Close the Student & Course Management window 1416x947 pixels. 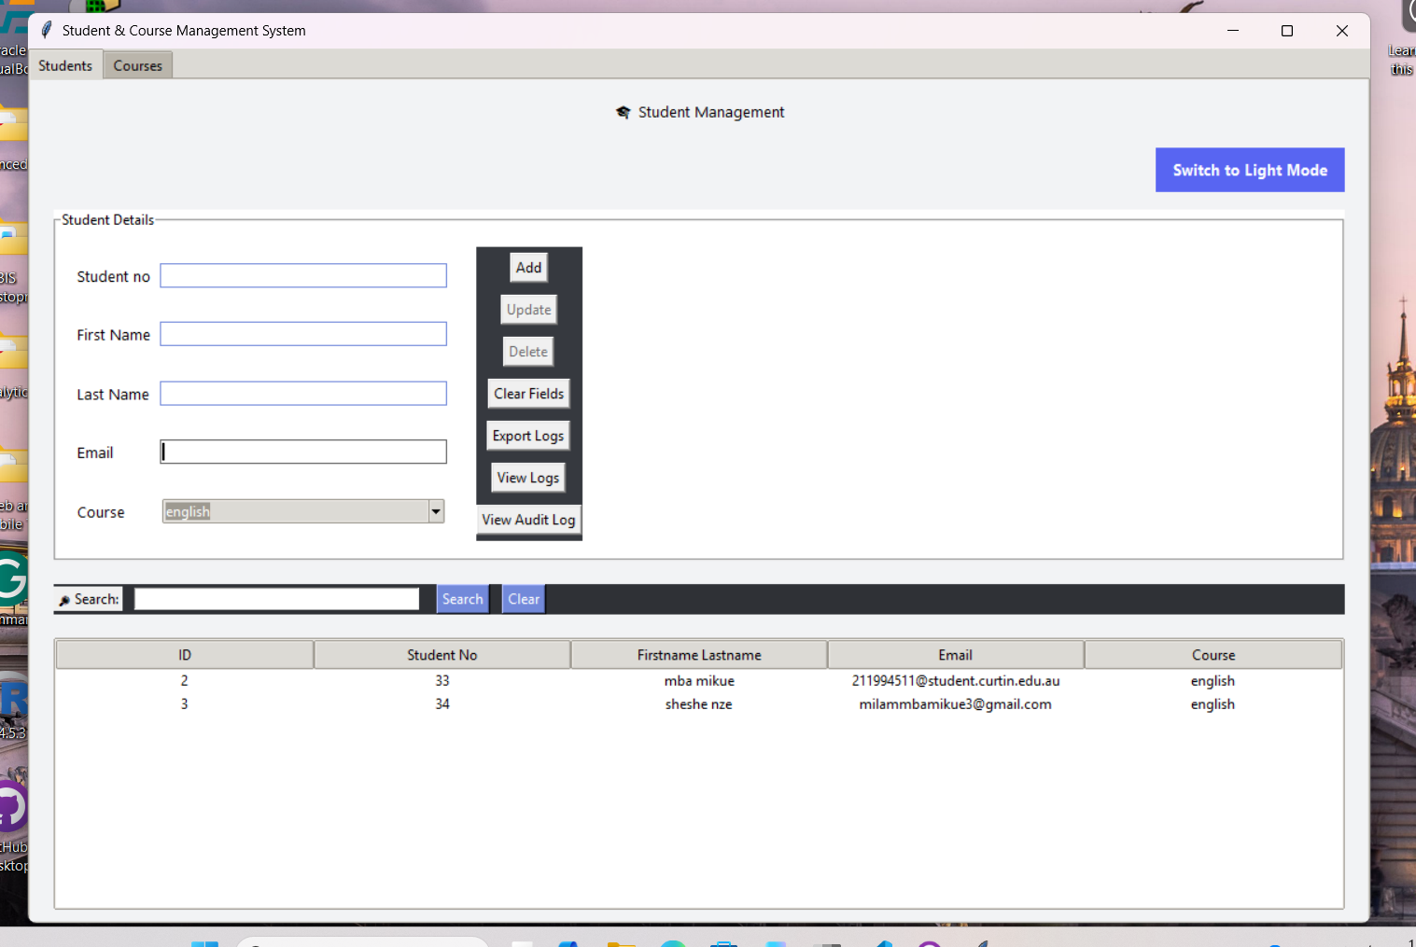[x=1342, y=31]
